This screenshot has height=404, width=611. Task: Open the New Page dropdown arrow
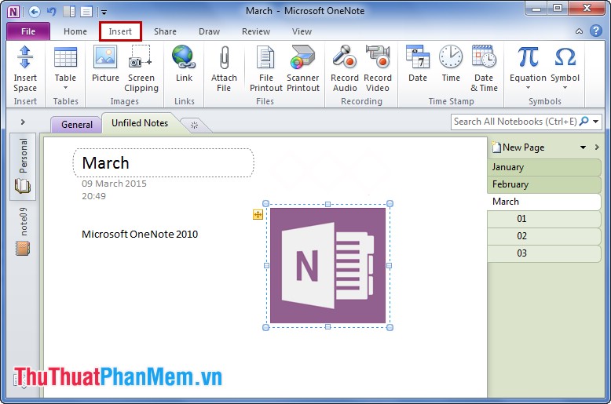coord(583,147)
